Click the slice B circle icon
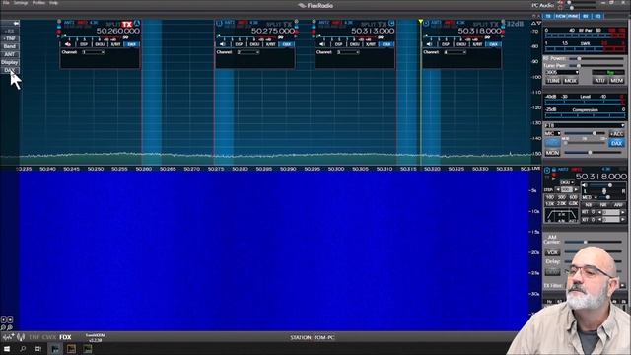631x355 pixels. tap(219, 24)
